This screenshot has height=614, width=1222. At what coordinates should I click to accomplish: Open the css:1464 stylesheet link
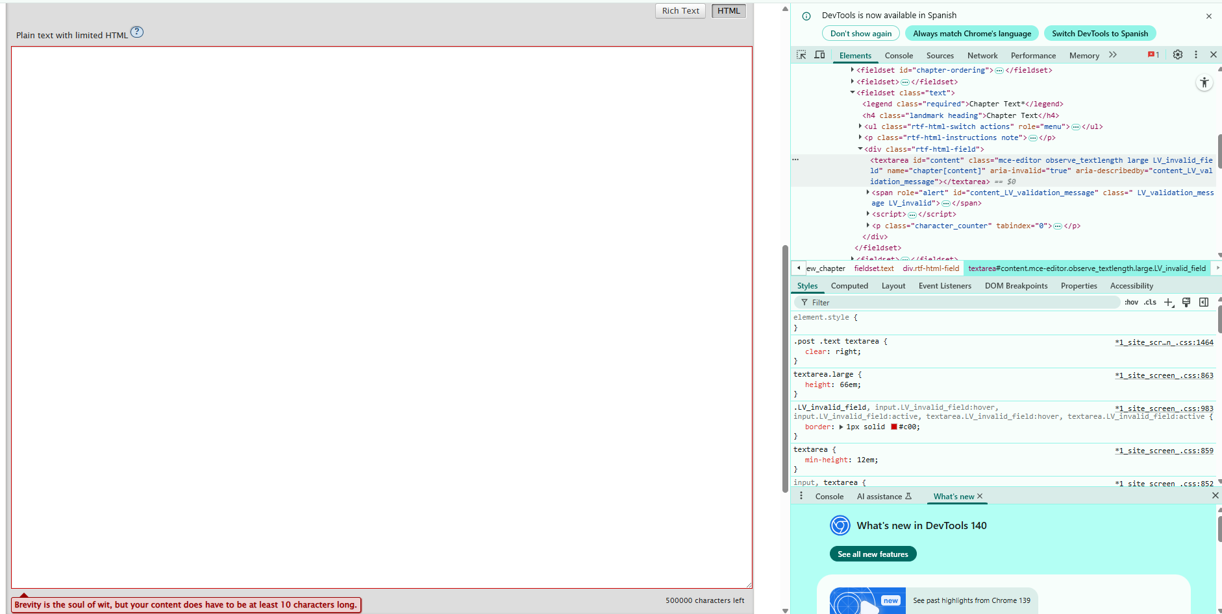click(x=1164, y=342)
